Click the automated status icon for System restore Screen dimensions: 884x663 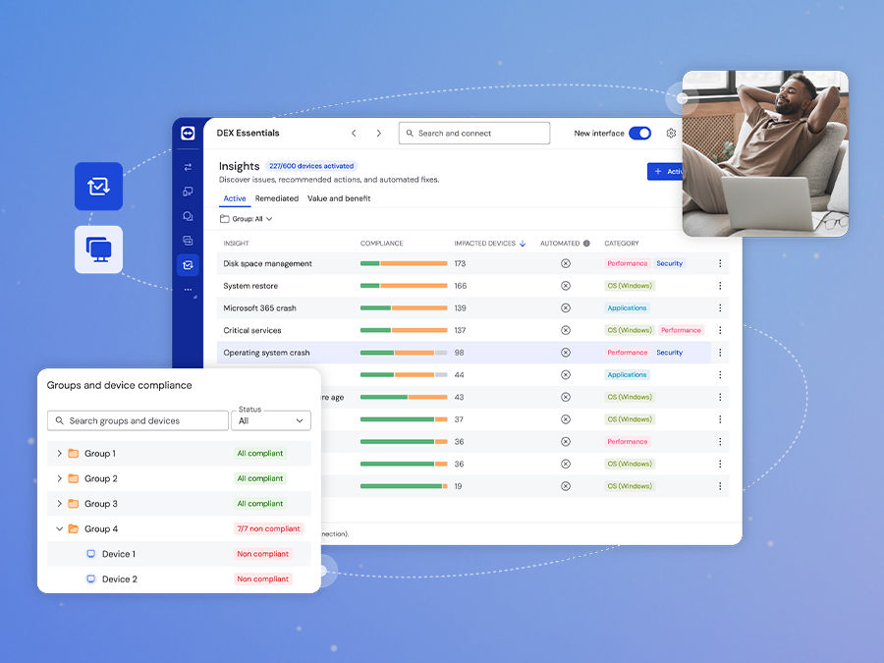(x=565, y=286)
